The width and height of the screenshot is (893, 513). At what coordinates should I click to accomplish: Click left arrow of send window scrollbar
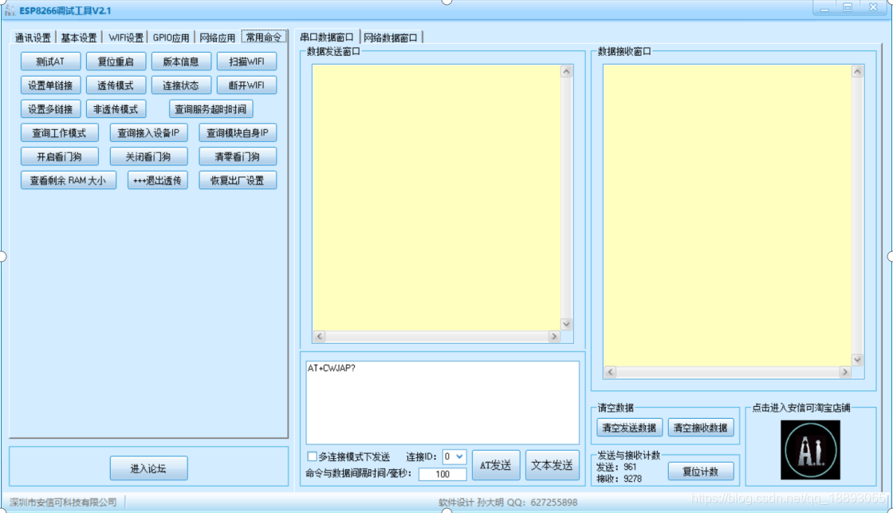(x=320, y=337)
